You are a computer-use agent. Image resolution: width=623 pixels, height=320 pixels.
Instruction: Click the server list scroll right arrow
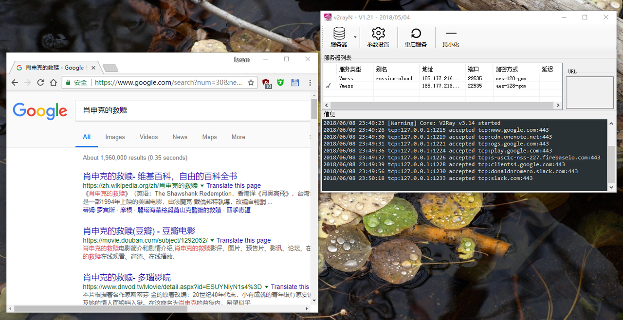[558, 105]
